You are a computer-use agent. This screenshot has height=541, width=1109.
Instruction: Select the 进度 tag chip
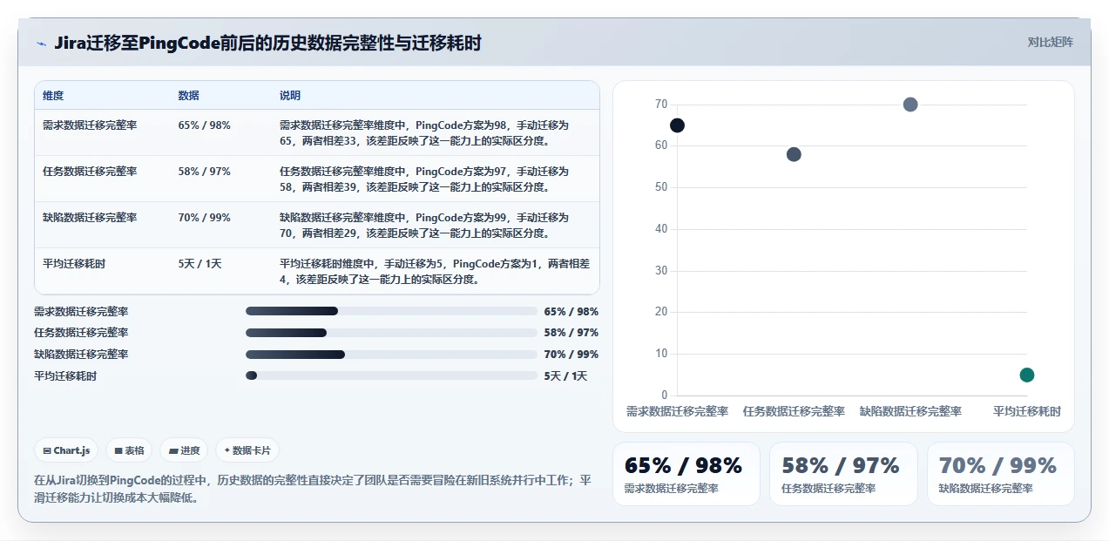click(x=184, y=450)
